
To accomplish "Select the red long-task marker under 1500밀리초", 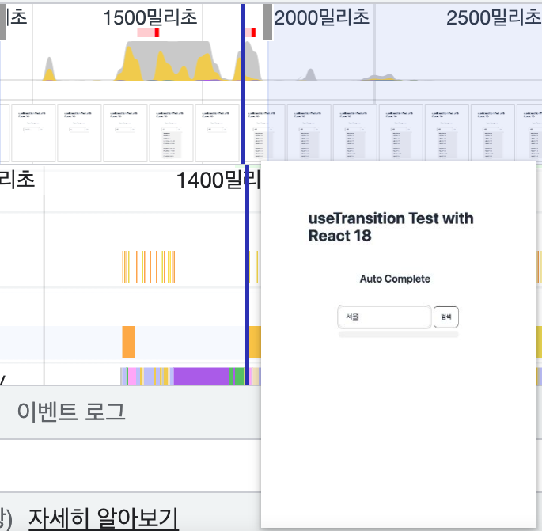I will [157, 32].
